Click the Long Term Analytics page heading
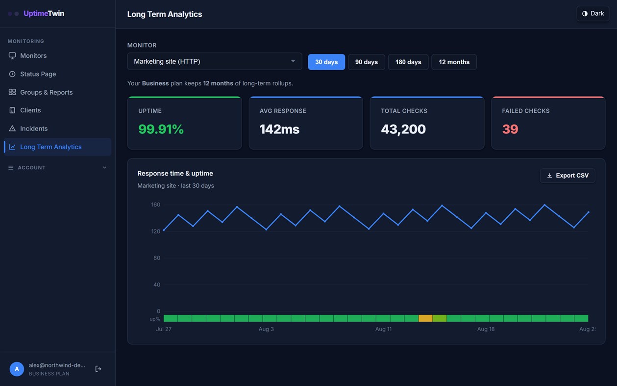The height and width of the screenshot is (386, 617). pyautogui.click(x=165, y=14)
